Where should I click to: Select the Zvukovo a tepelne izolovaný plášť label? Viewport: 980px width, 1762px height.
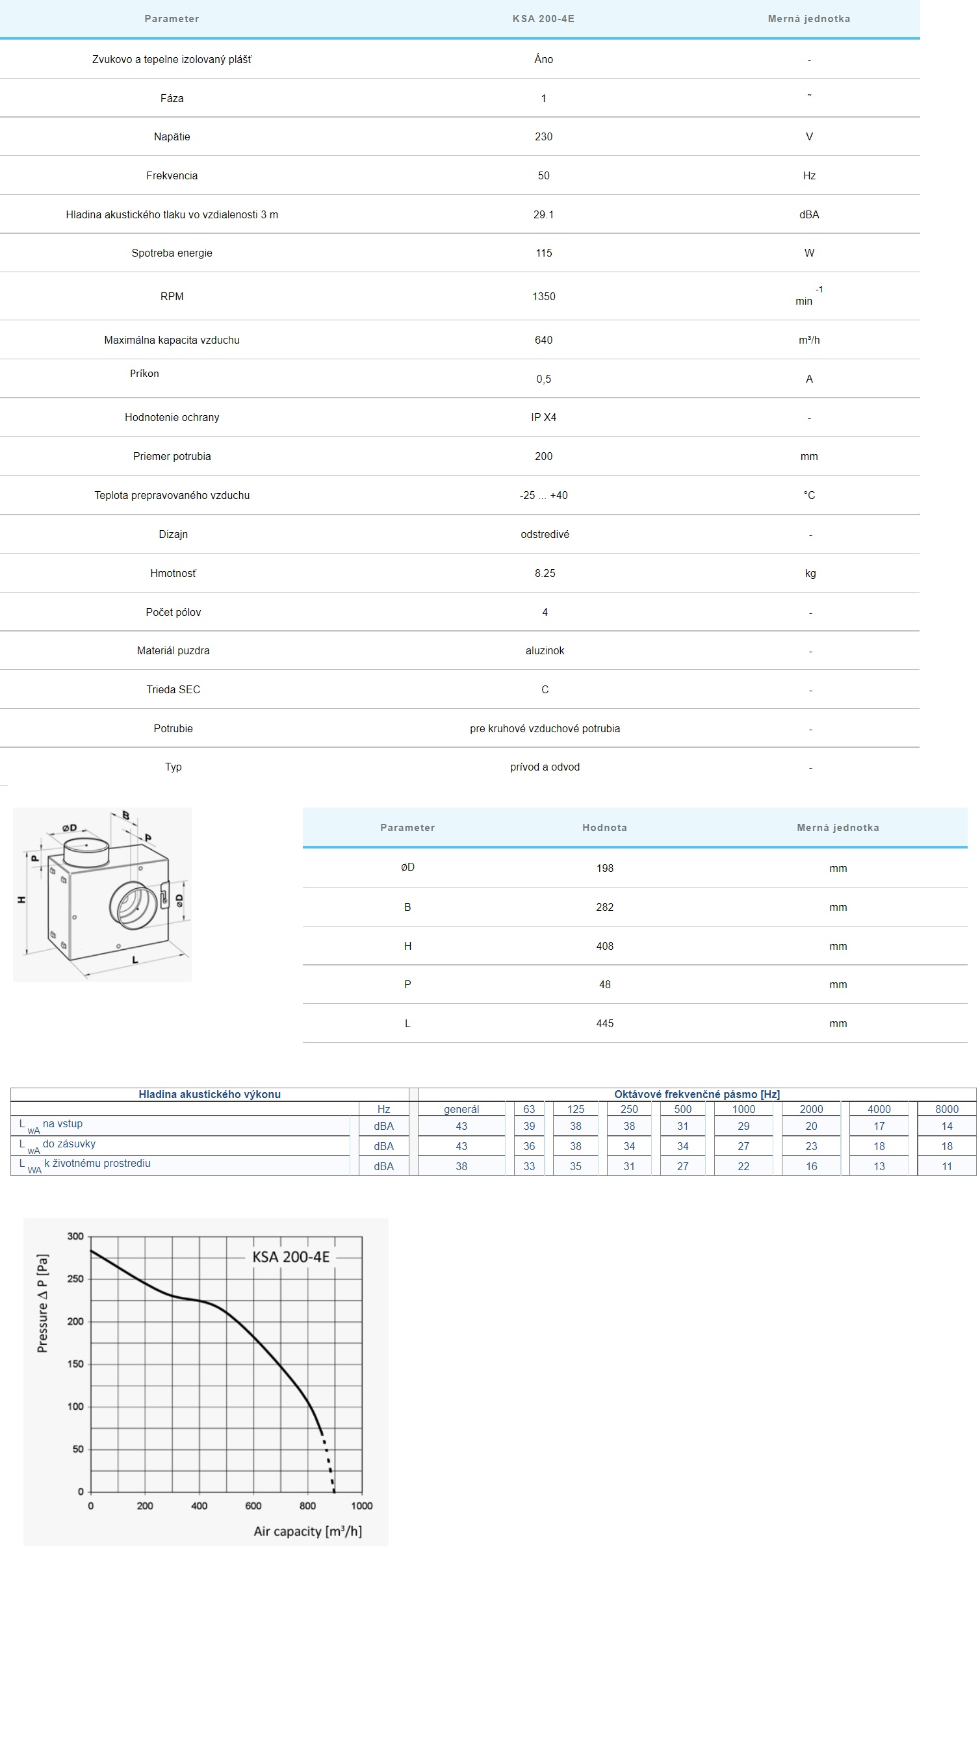(x=172, y=60)
